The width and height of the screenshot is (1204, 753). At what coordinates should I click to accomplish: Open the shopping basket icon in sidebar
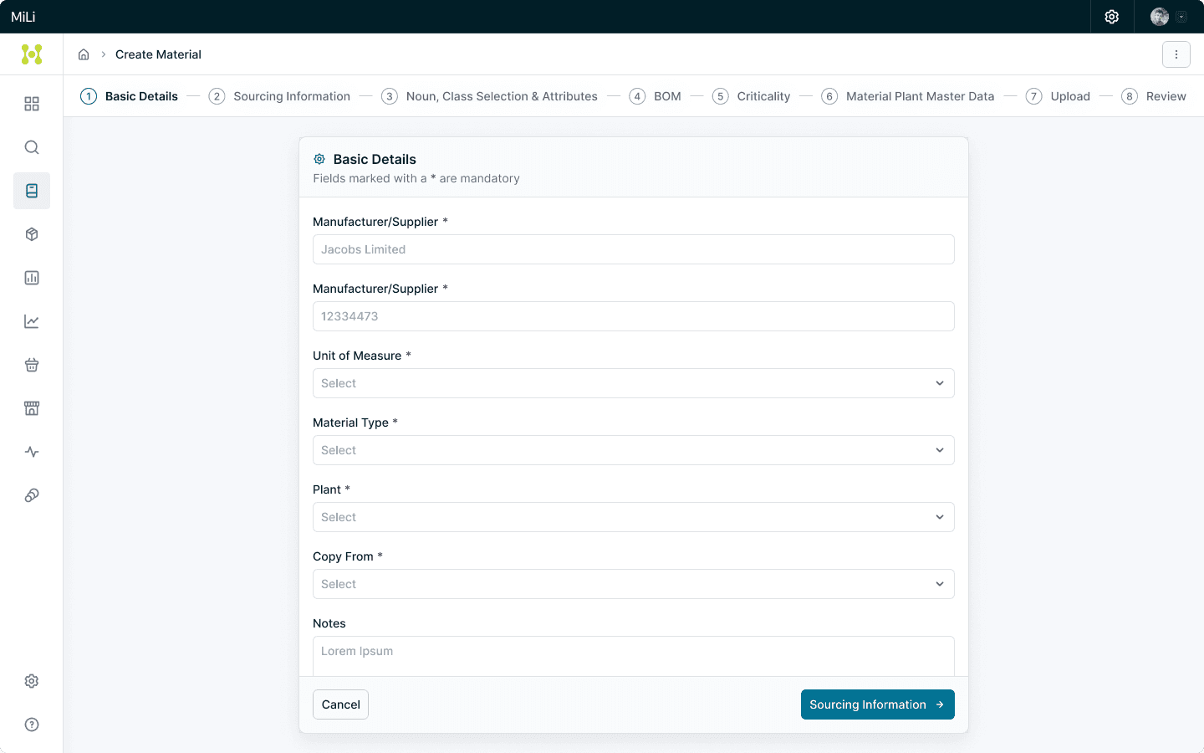point(32,365)
